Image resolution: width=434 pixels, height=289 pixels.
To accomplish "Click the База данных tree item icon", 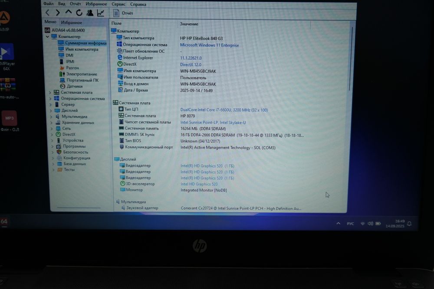I will [x=59, y=164].
